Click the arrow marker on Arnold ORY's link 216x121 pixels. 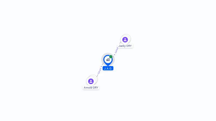101,67
